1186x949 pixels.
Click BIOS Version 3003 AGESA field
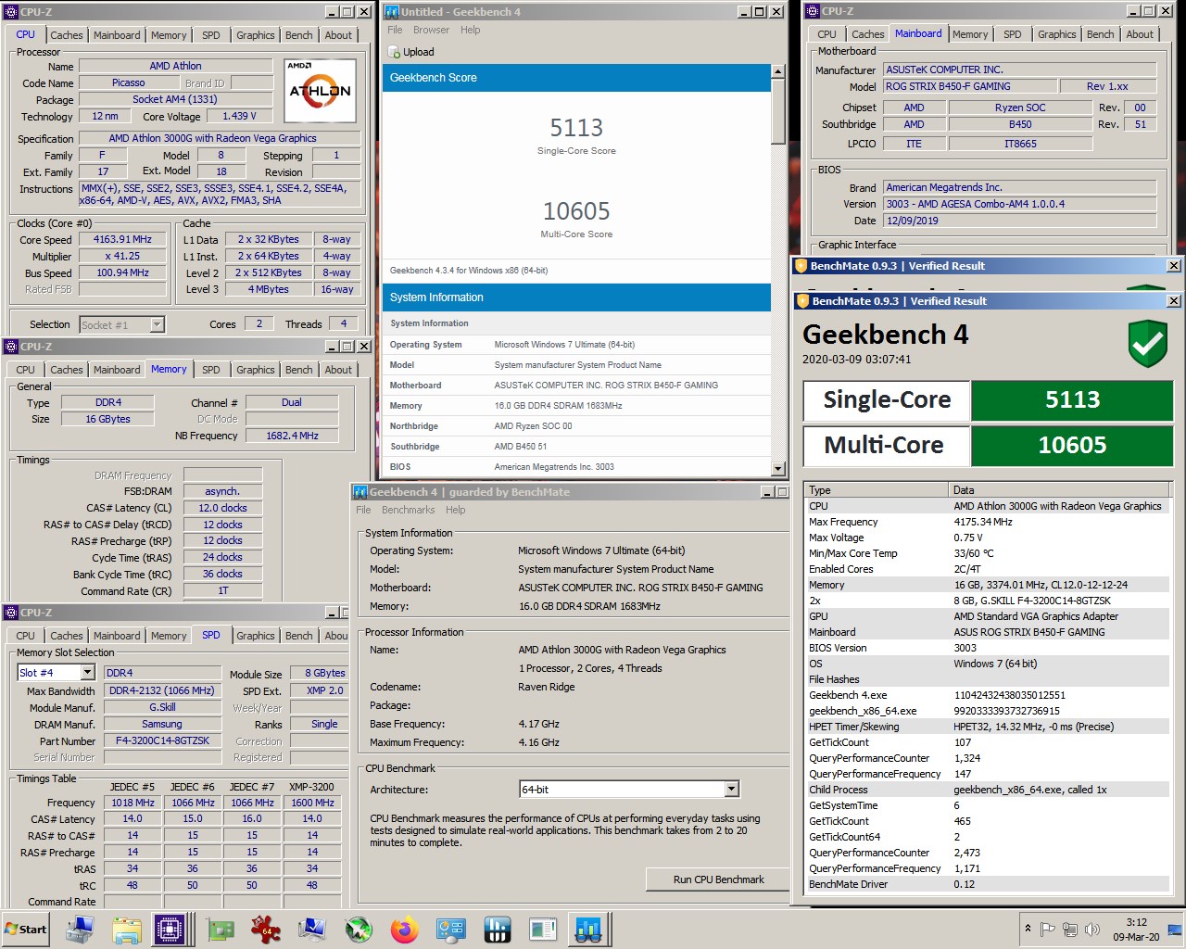[x=1020, y=204]
